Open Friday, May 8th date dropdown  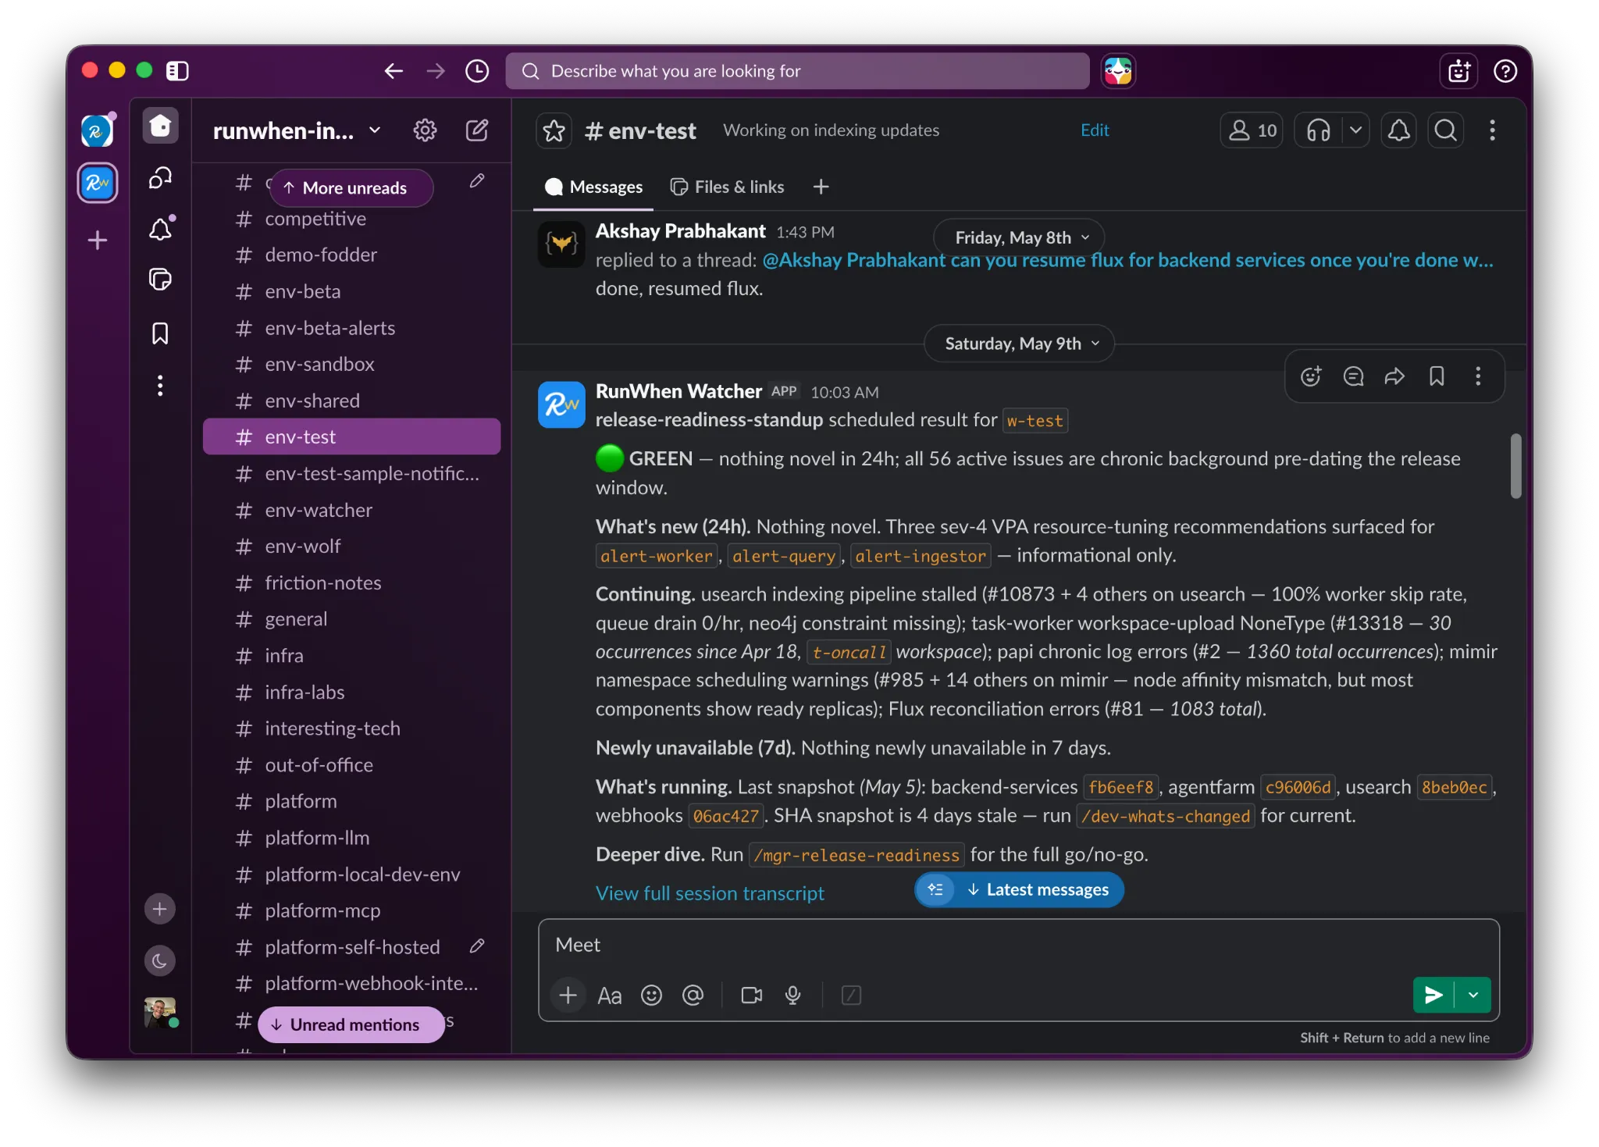(x=1019, y=237)
